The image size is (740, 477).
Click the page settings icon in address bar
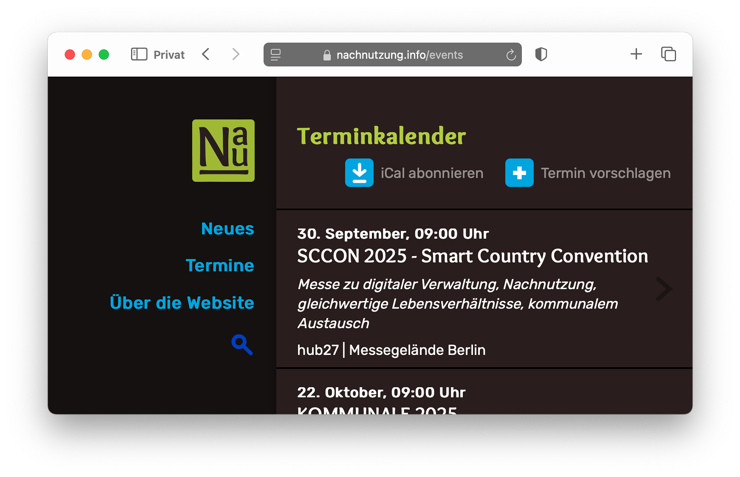coord(276,55)
